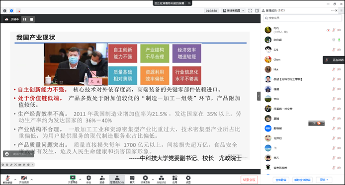
Task: Stop the cloud recording
Action: click(31, 19)
